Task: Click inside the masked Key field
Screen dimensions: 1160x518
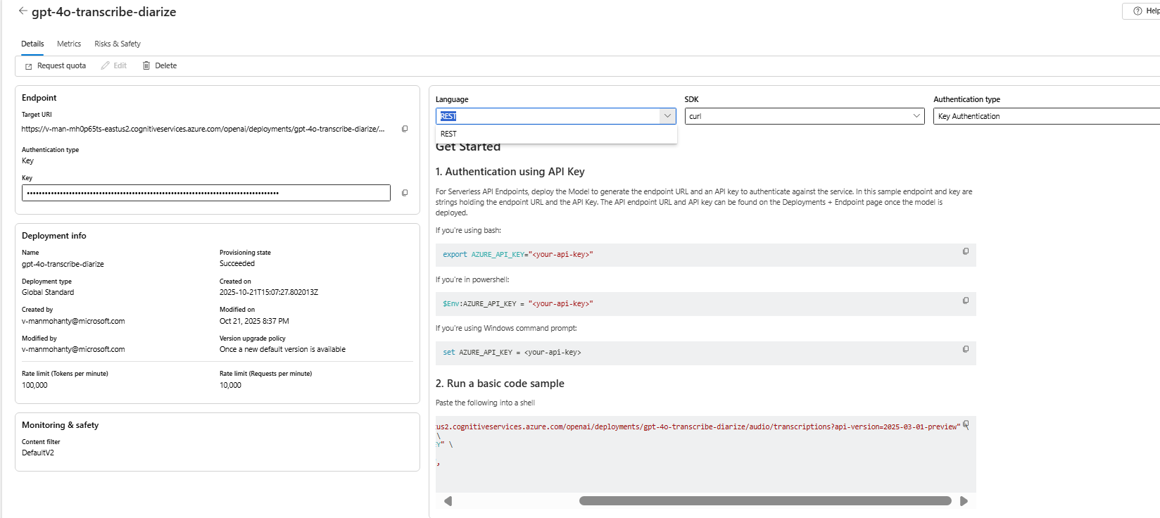Action: pyautogui.click(x=206, y=193)
